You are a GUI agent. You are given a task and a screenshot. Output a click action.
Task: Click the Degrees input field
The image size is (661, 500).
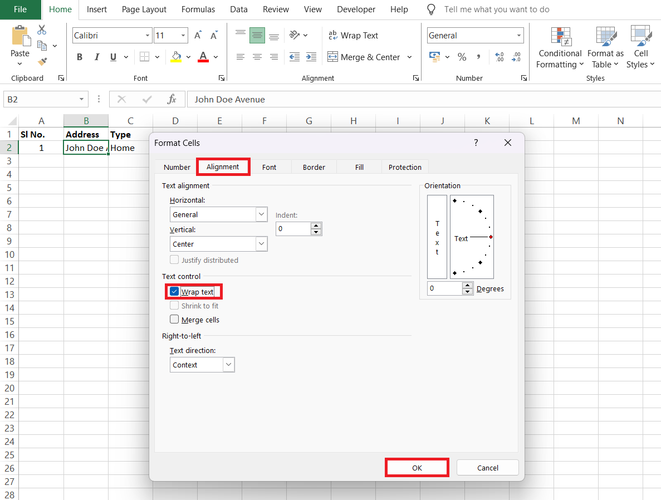click(x=445, y=288)
